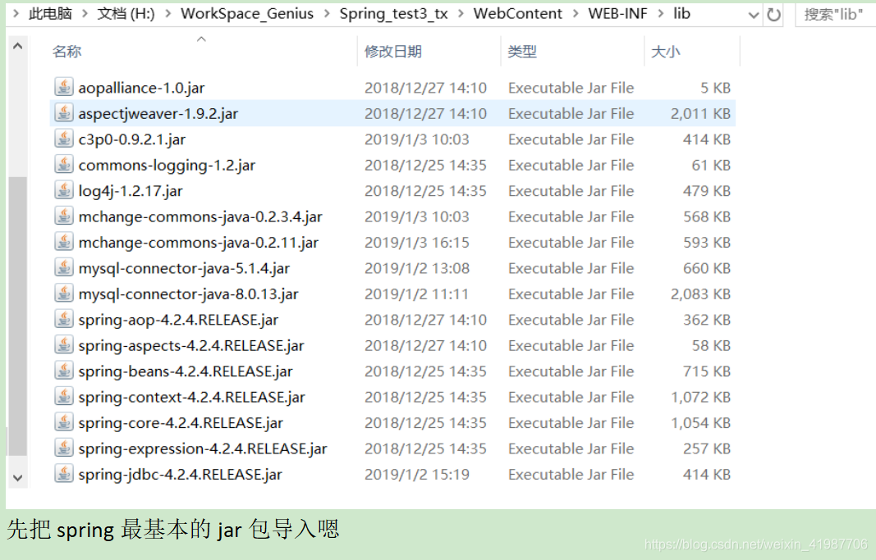Click the aopalliance-1.0.jar file icon

coord(64,87)
